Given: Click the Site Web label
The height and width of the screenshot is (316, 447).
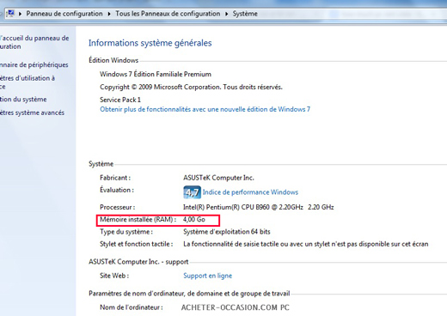Looking at the screenshot, I should (x=114, y=276).
